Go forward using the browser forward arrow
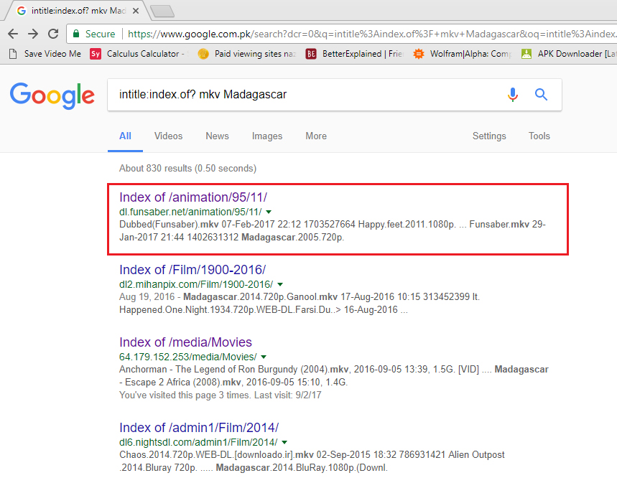 coord(33,34)
